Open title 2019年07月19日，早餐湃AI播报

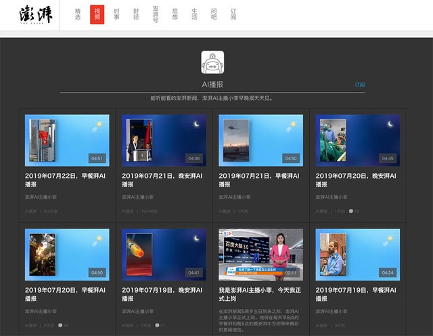[x=356, y=294]
